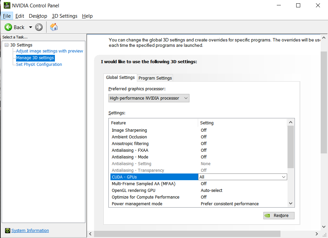Collapse the 3D Settings tree node
The image size is (328, 238).
[x=6, y=45]
